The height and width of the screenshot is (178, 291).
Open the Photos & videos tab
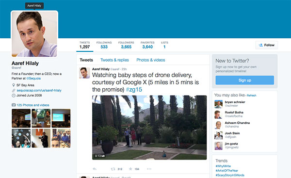tap(151, 60)
